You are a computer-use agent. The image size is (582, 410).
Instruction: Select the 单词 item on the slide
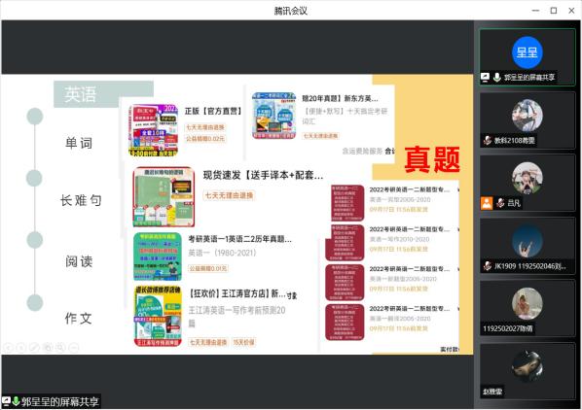tap(79, 143)
